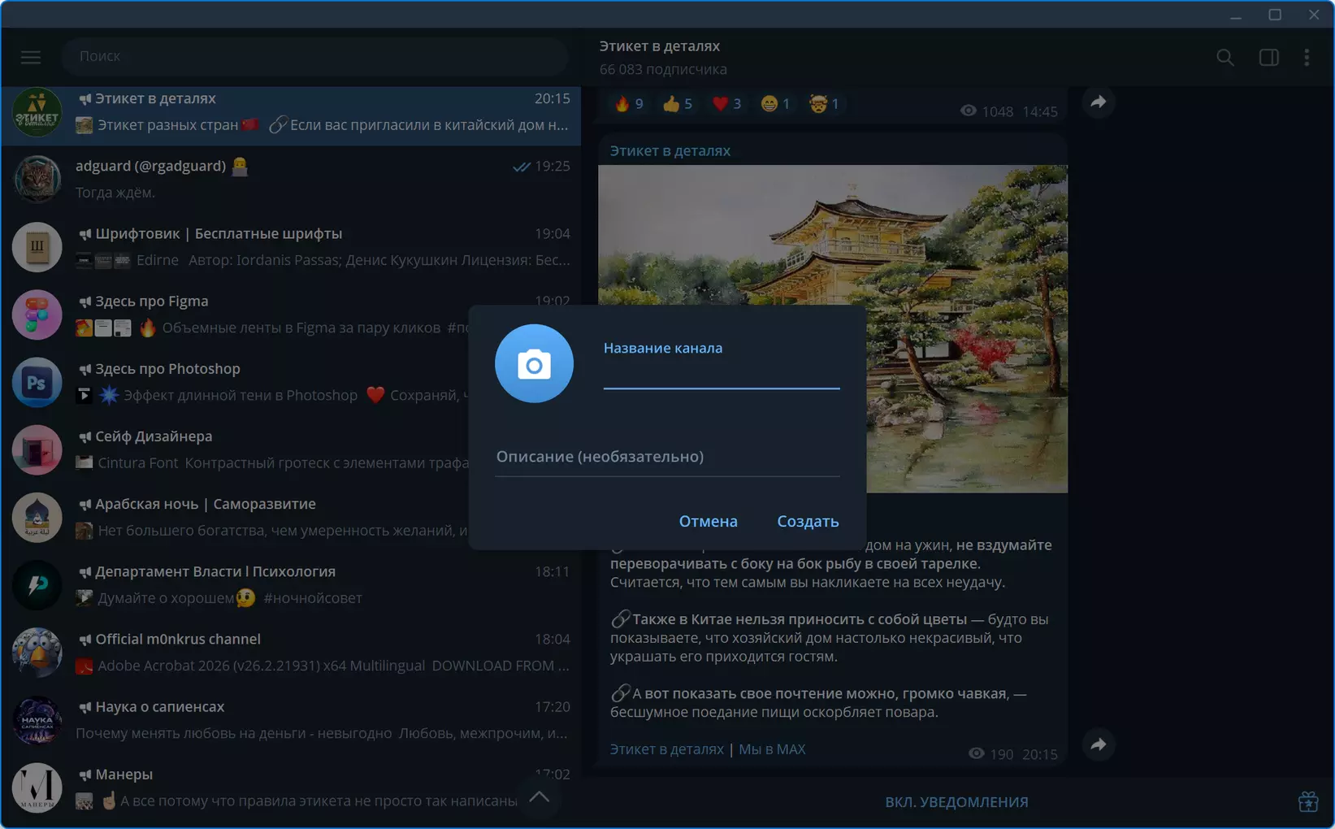Select Манеры chat title
This screenshot has width=1335, height=829.
(124, 775)
